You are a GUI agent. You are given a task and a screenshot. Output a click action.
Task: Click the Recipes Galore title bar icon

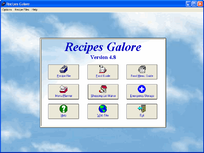click(3, 4)
